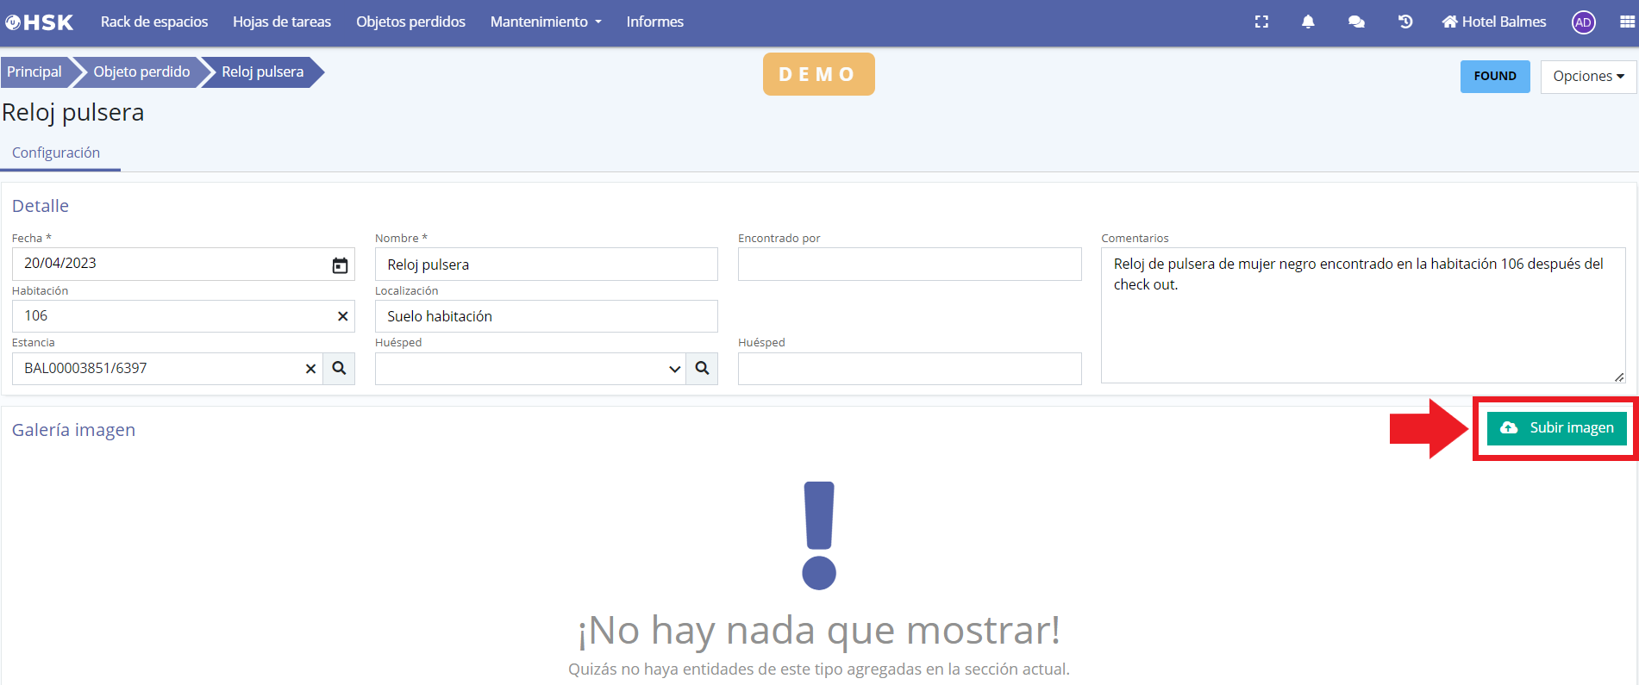
Task: Click the search icon beside Estancia
Action: [339, 369]
